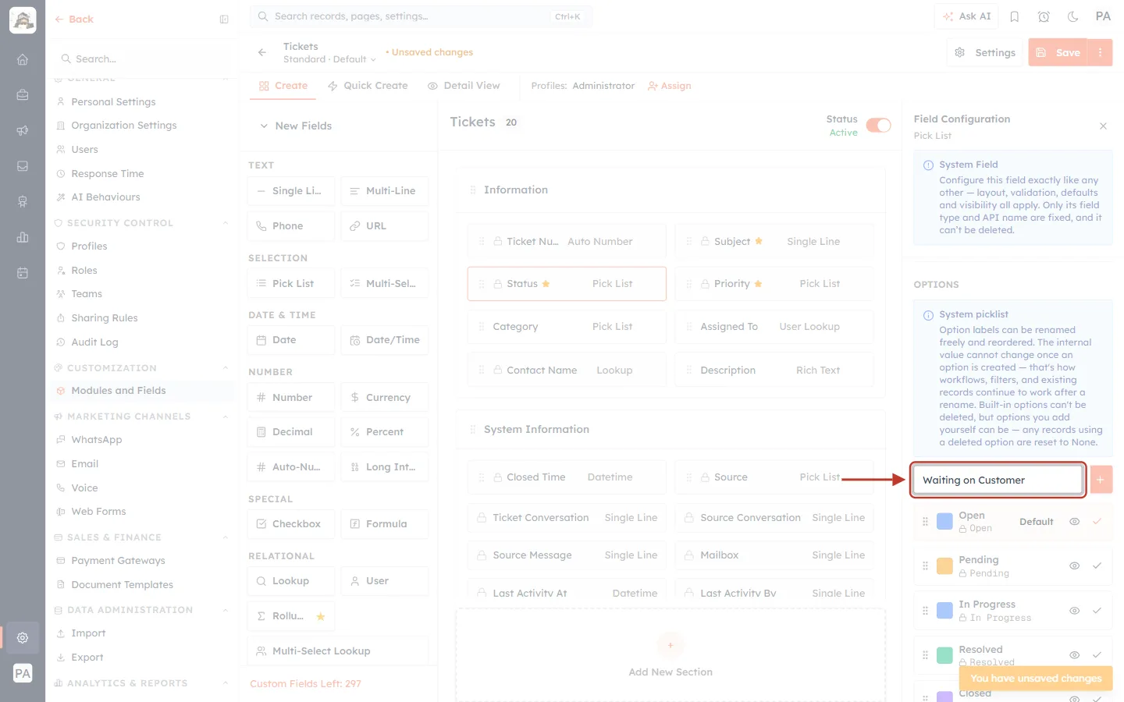Switch to the Detail View tab
This screenshot has width=1124, height=702.
pos(464,86)
